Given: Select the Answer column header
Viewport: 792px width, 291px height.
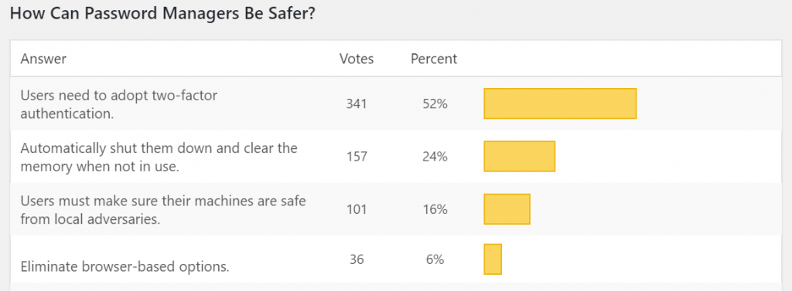Looking at the screenshot, I should 43,59.
